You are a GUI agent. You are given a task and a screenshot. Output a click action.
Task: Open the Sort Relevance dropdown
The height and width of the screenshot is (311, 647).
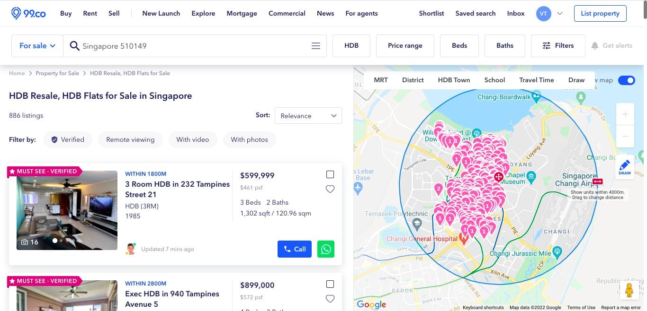308,116
